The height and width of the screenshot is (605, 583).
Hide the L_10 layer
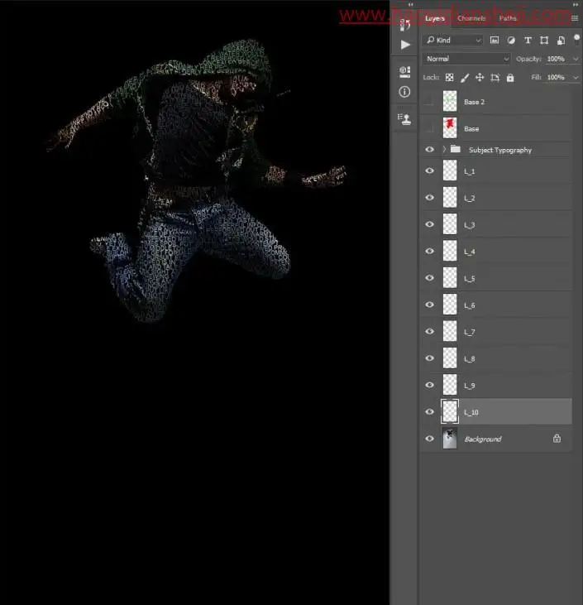[x=429, y=411]
